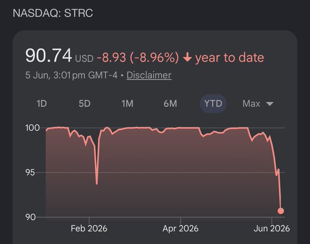Click the 90.74 price value
This screenshot has height=244, width=310.
pyautogui.click(x=49, y=56)
